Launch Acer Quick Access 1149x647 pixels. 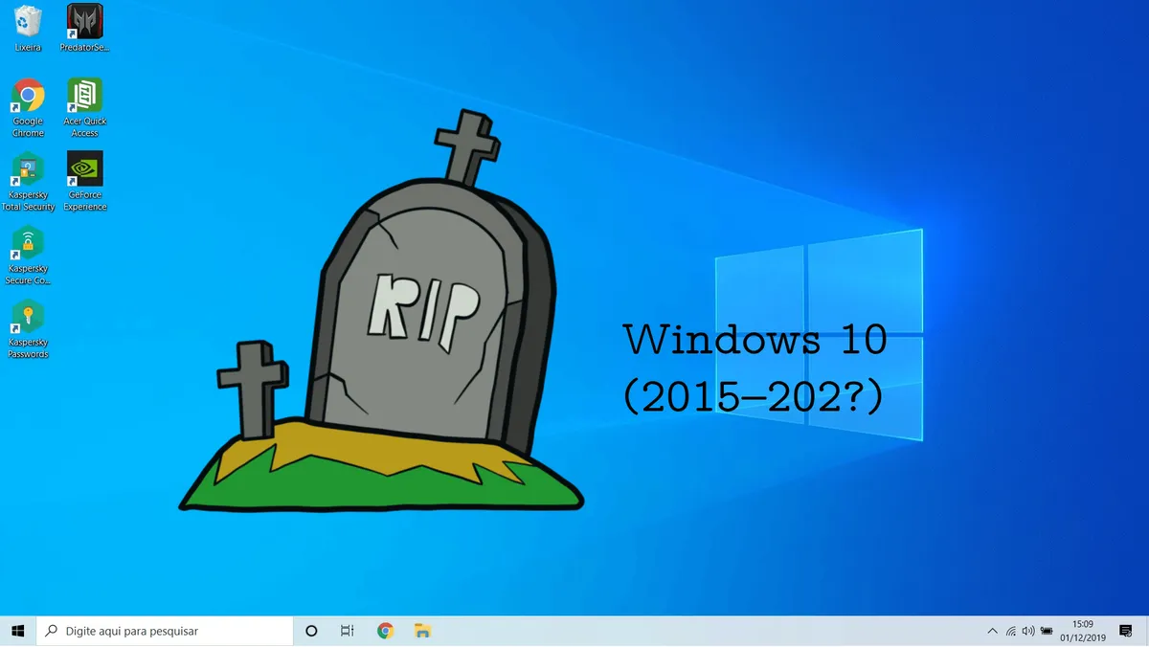pos(84,96)
